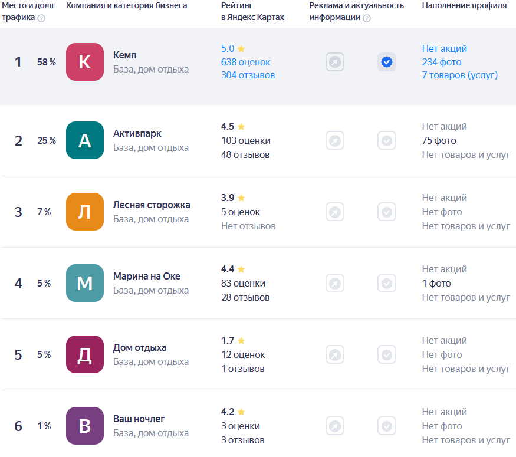
Task: Open Активпарк avatar 'А'
Action: pyautogui.click(x=85, y=140)
